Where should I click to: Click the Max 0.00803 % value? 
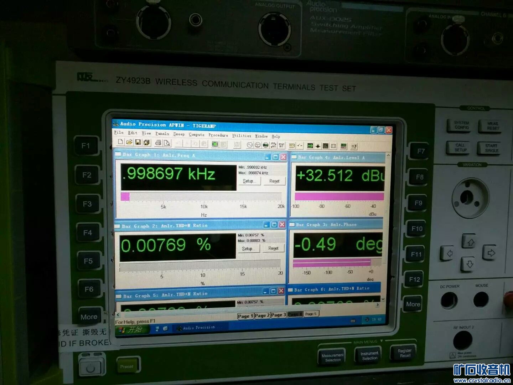tap(252, 241)
